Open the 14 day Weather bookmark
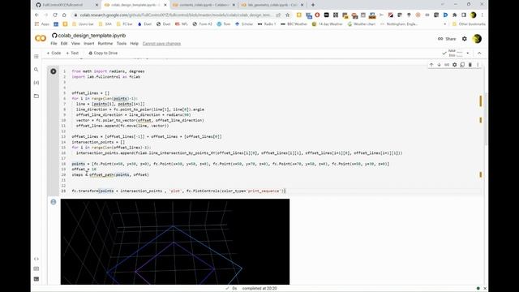This screenshot has height=292, width=519. pyautogui.click(x=328, y=24)
